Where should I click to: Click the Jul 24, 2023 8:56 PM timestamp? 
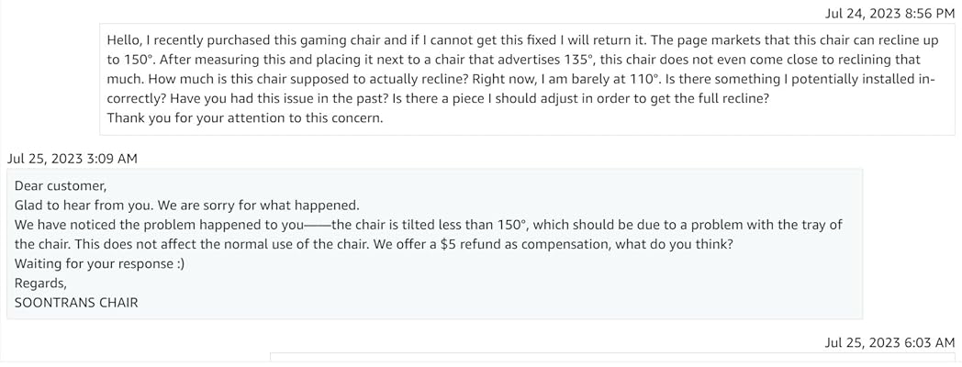coord(889,13)
